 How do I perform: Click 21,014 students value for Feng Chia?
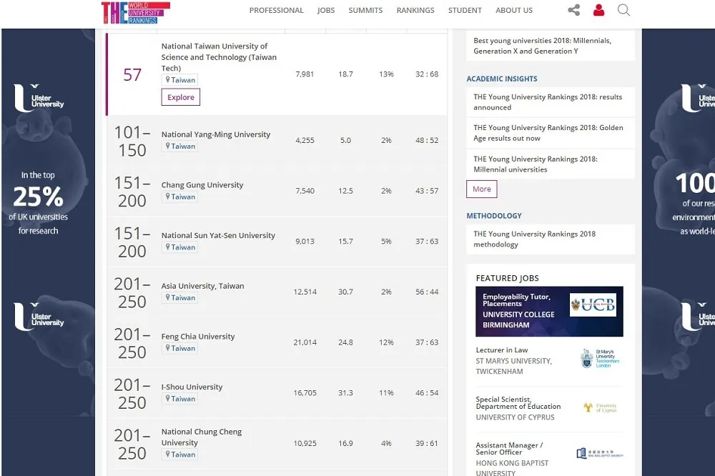(x=305, y=342)
